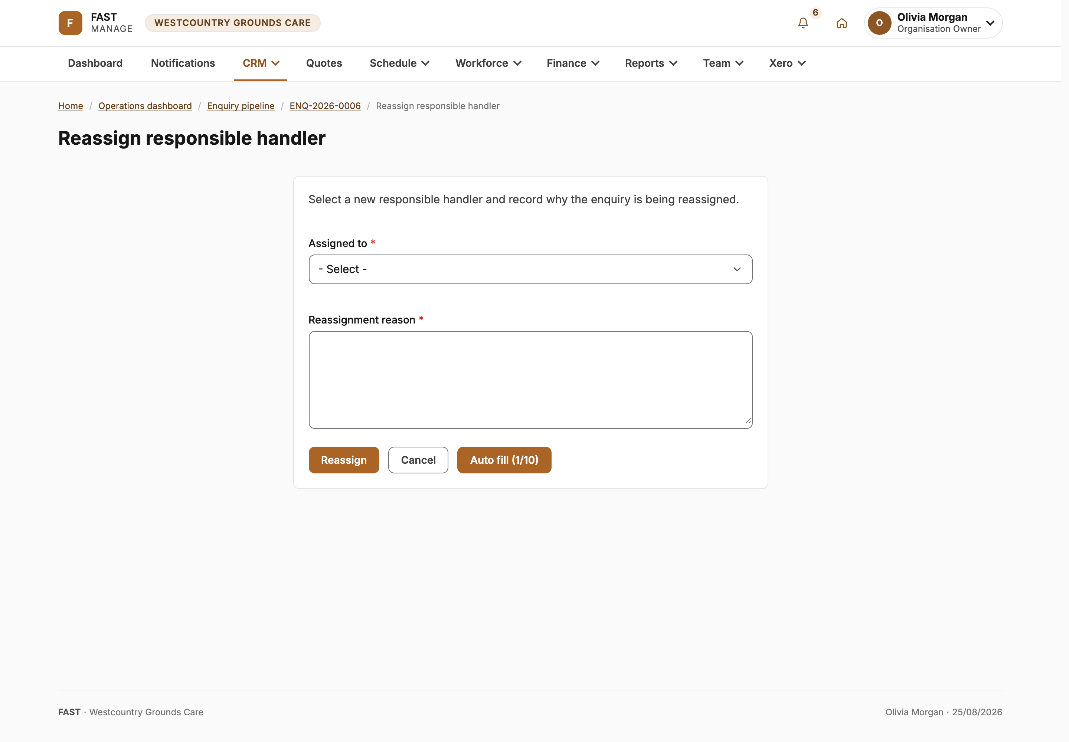1069x742 pixels.
Task: Expand the user account menu chevron
Action: [990, 23]
